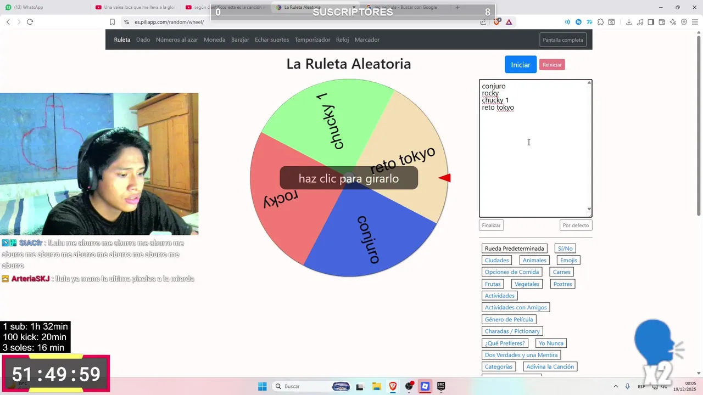Screen dimensions: 703x395
Task: Open the Dado menu item
Action: (x=143, y=39)
